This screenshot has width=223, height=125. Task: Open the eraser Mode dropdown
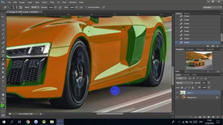(35, 7)
